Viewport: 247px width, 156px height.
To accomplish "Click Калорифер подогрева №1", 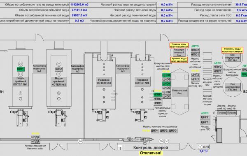I will pos(40,69).
